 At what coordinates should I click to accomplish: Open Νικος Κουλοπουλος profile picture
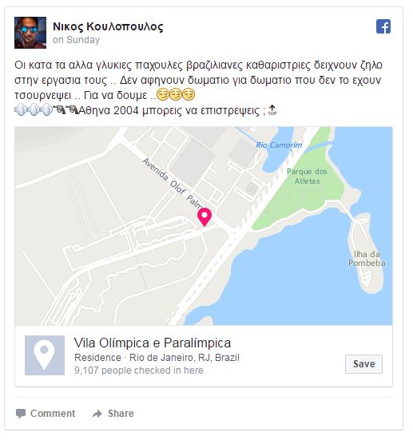point(30,33)
